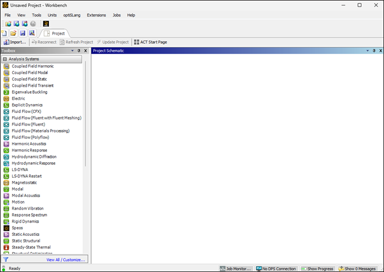Open the optiSLang menu

[x=72, y=15]
